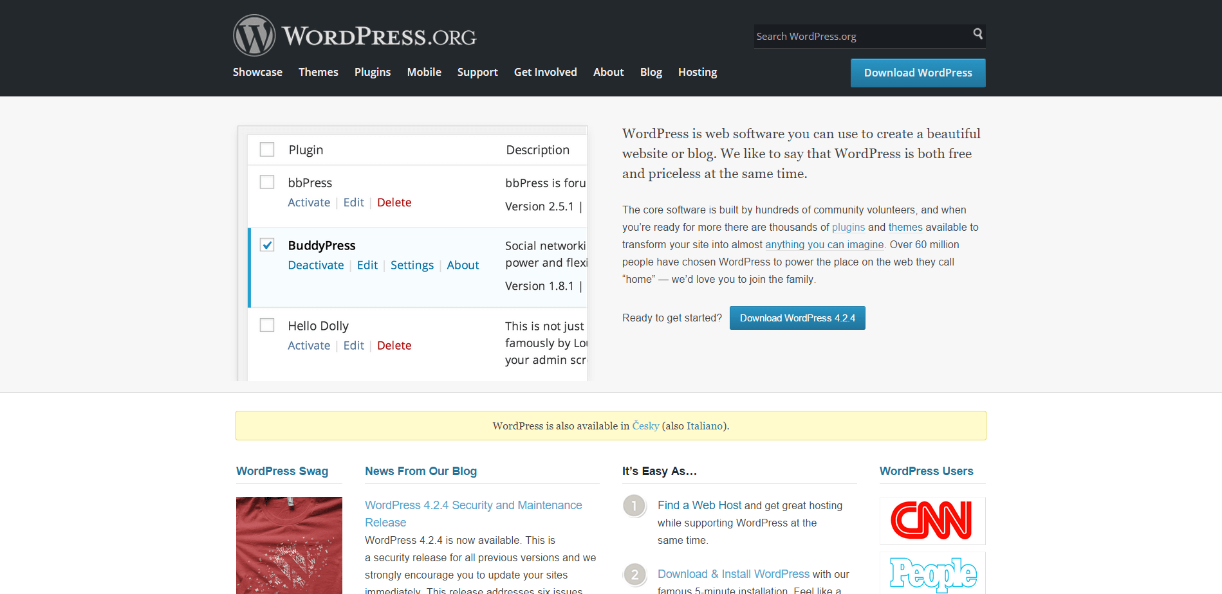Open the WordPress Users heading link
Image resolution: width=1222 pixels, height=594 pixels.
pyautogui.click(x=926, y=471)
